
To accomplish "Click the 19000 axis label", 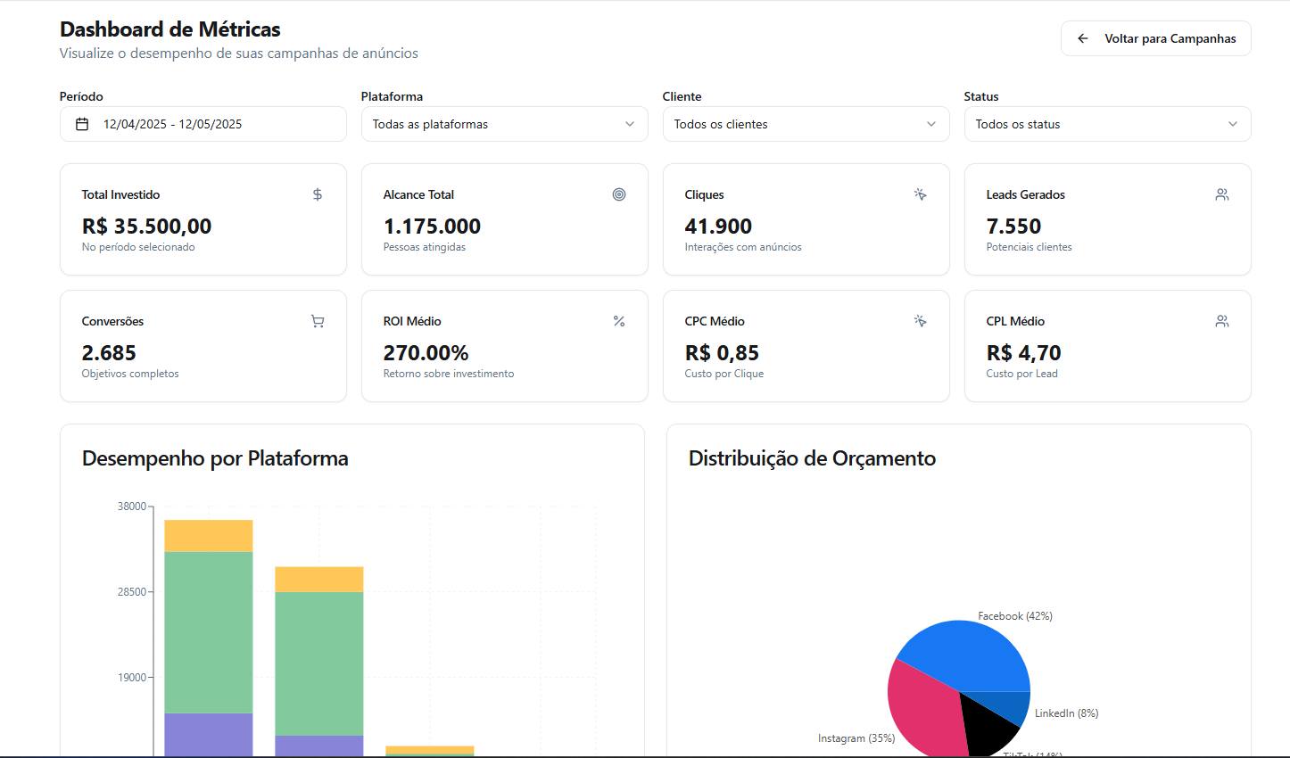I will 131,678.
